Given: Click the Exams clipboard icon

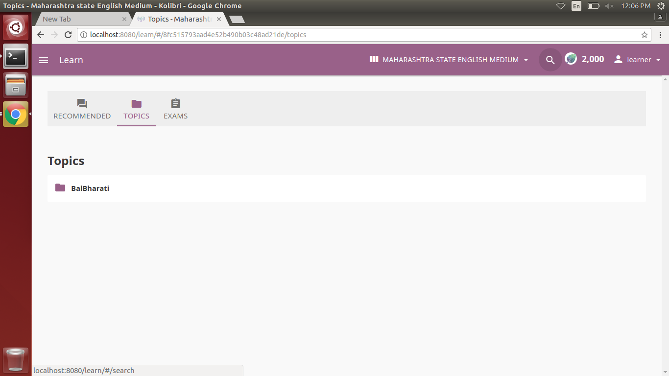Looking at the screenshot, I should click(175, 103).
